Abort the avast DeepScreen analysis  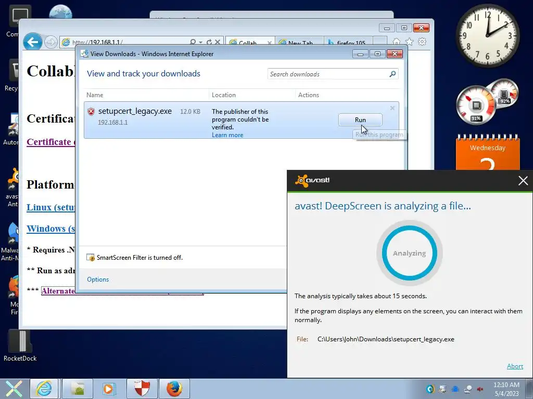(515, 366)
